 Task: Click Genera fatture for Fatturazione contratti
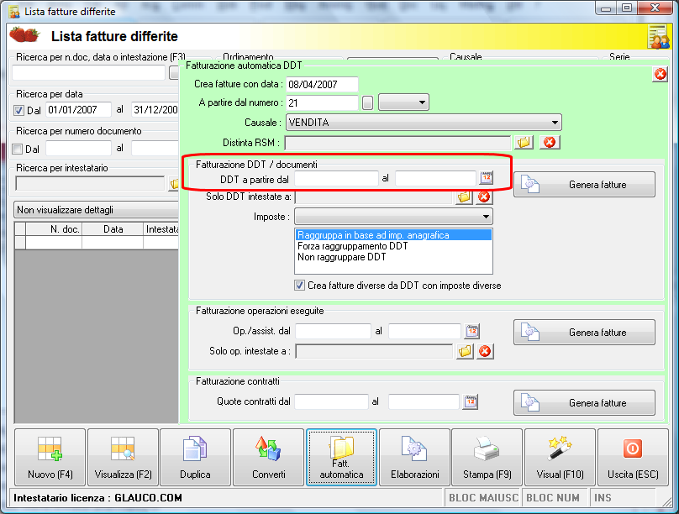coord(584,403)
